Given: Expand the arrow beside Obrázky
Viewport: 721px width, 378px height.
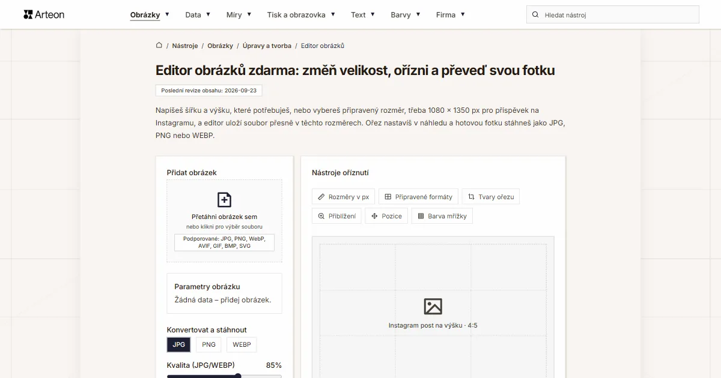Looking at the screenshot, I should point(167,14).
